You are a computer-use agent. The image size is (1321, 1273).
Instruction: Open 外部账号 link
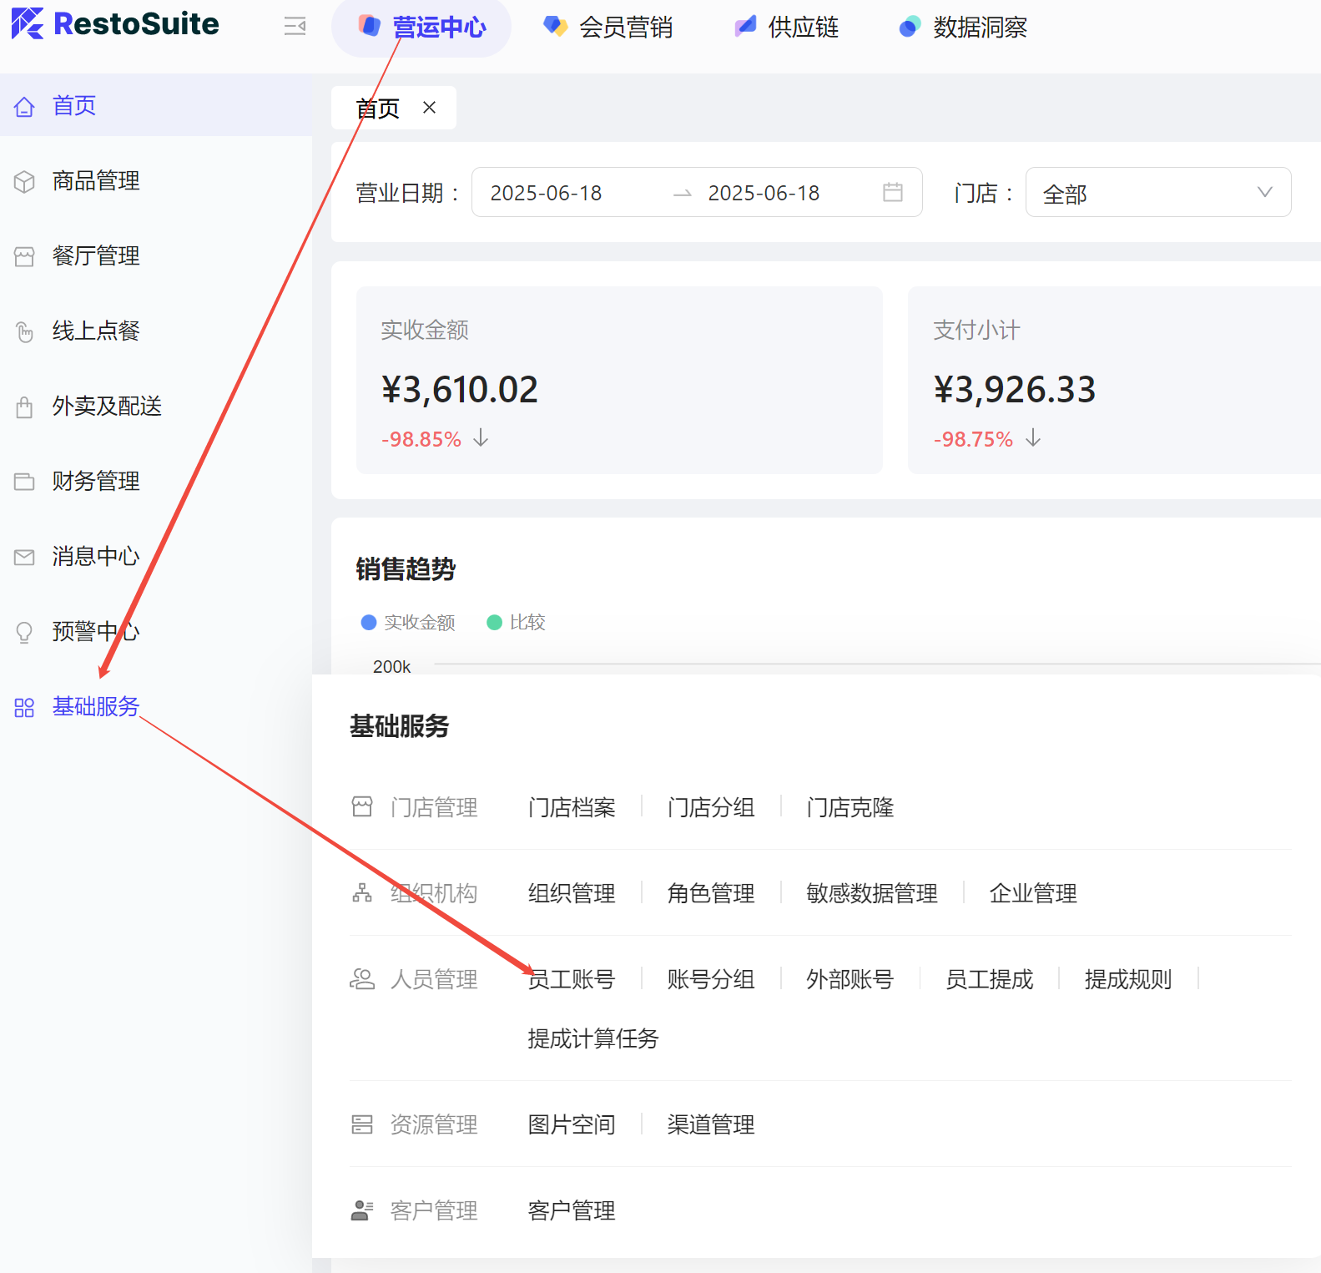[850, 979]
